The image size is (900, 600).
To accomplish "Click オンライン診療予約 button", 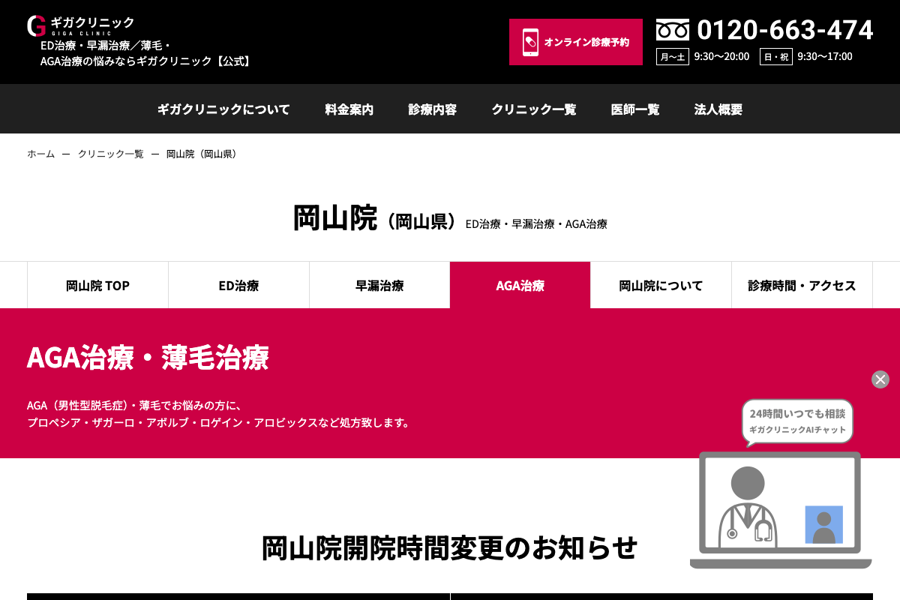I will click(x=576, y=42).
